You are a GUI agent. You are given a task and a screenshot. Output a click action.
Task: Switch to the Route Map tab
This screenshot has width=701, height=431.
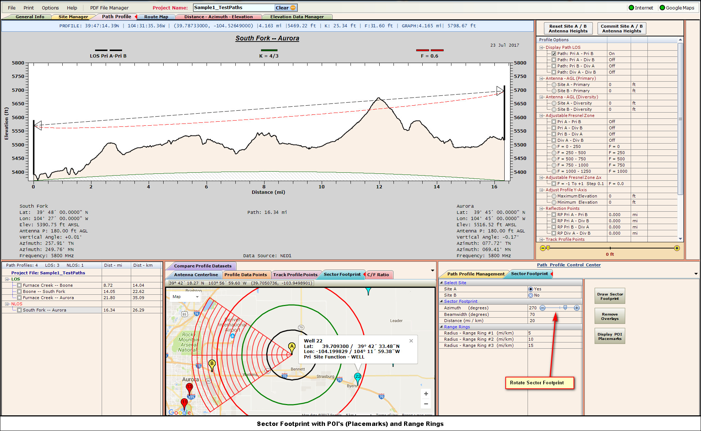pos(156,17)
